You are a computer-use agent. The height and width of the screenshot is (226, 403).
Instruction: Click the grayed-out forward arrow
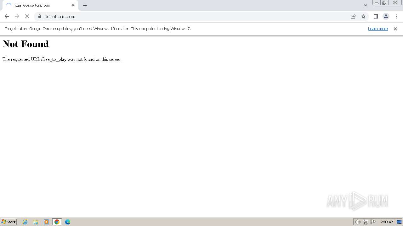coord(17,16)
